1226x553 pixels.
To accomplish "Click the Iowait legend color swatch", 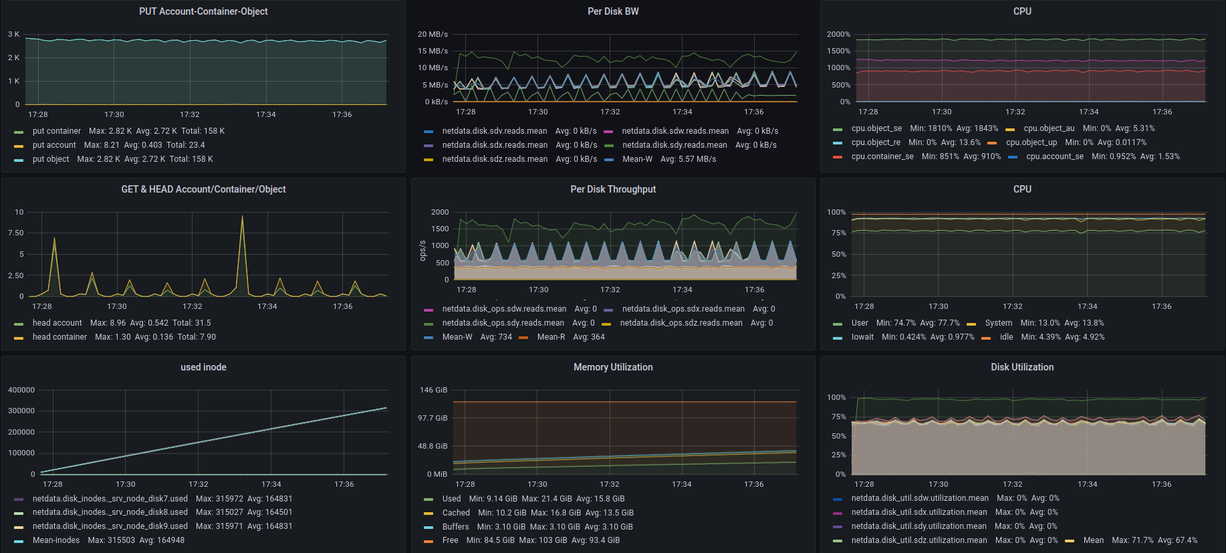I will (x=838, y=338).
